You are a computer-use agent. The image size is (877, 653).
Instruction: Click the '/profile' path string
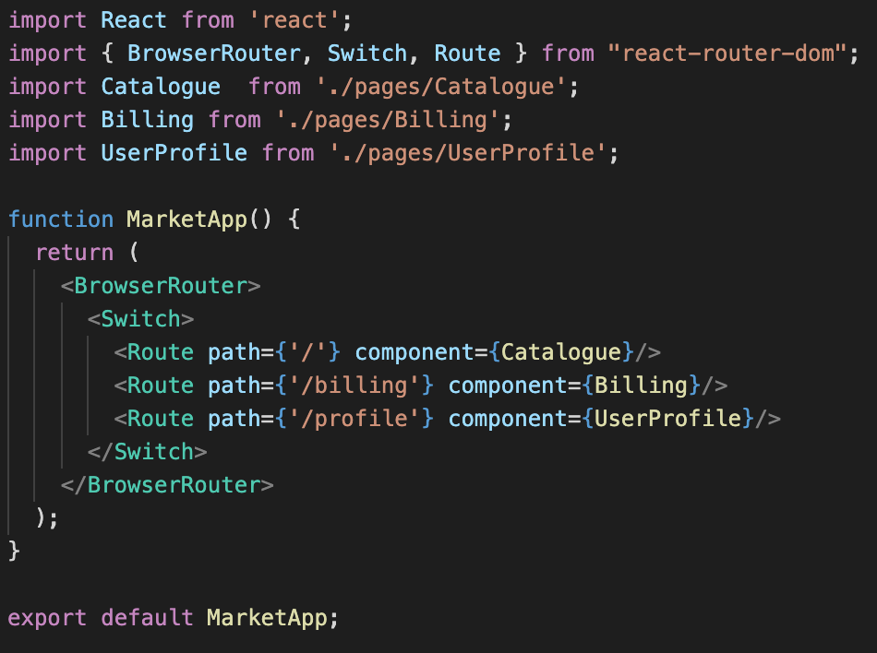coord(354,419)
